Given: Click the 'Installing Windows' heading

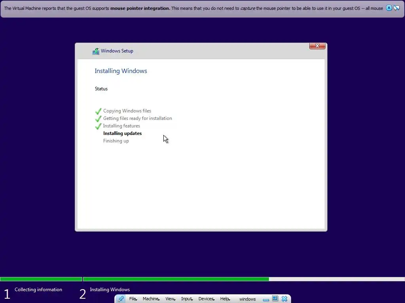Looking at the screenshot, I should 121,71.
